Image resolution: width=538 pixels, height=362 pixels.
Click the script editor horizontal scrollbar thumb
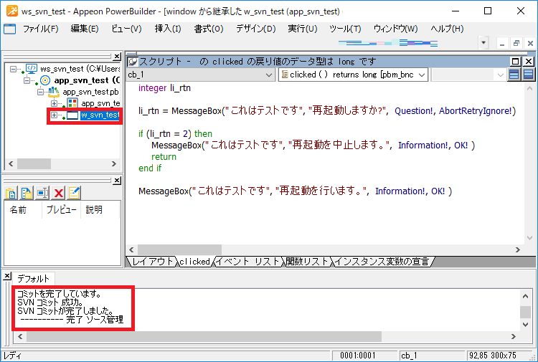[179, 250]
